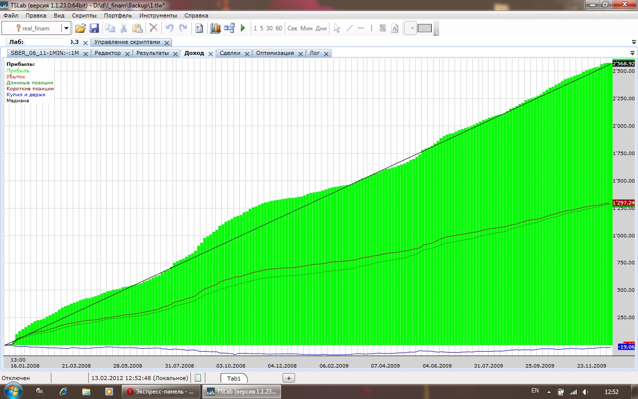Click the Save floppy disk icon
This screenshot has width=638, height=399.
click(x=94, y=28)
